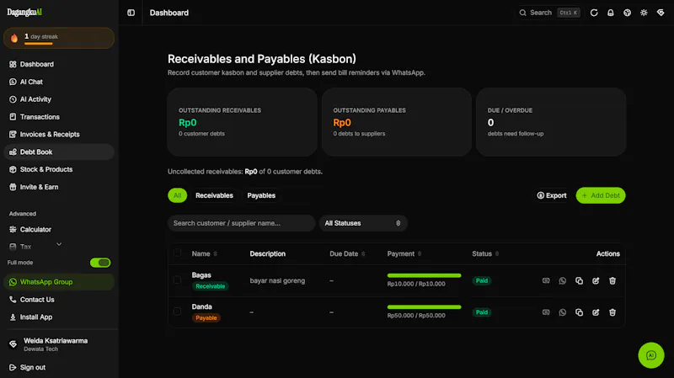
Task: Expand the Tax menu chevron
Action: coord(59,244)
